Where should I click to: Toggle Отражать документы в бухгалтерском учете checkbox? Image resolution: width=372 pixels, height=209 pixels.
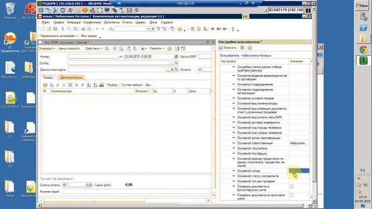tap(292, 186)
